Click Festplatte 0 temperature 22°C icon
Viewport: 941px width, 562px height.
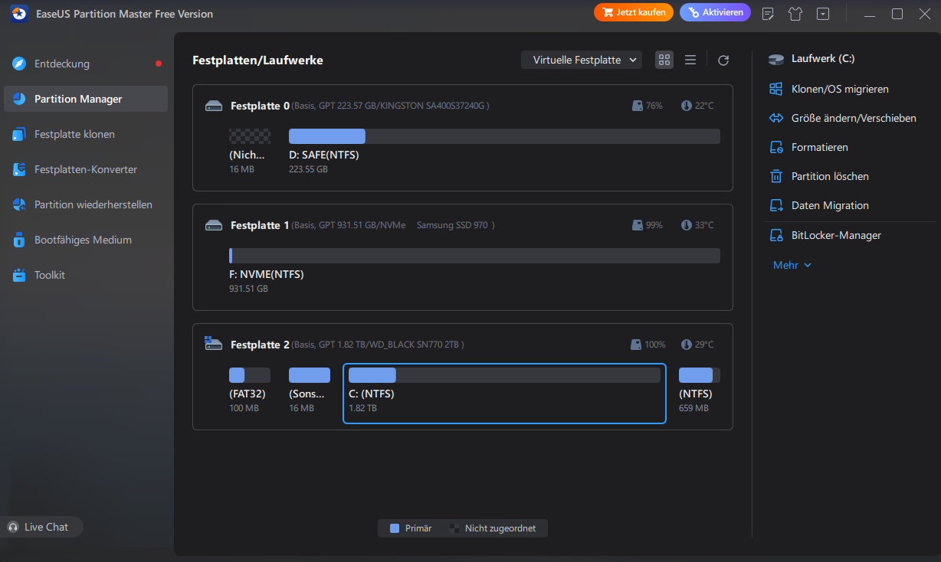tap(687, 106)
